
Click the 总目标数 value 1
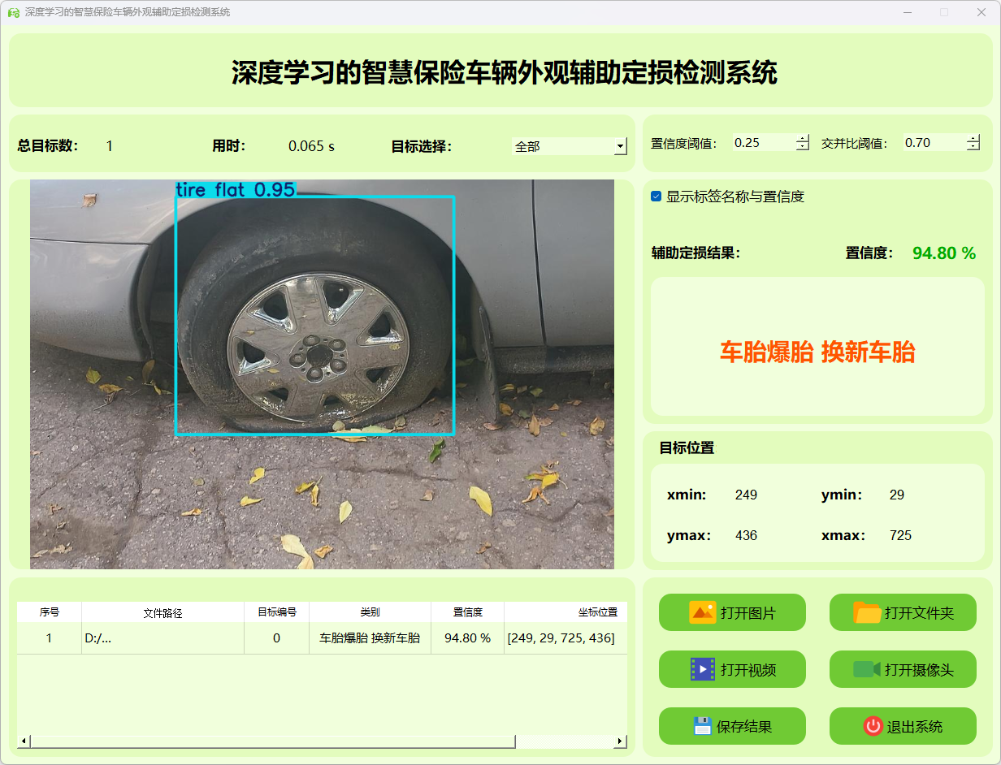coord(110,146)
